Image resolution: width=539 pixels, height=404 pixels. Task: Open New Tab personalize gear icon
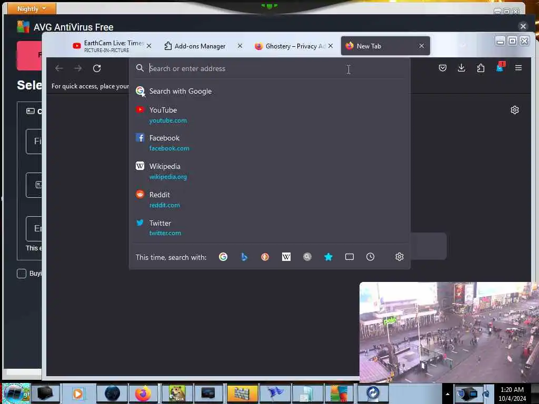click(515, 110)
